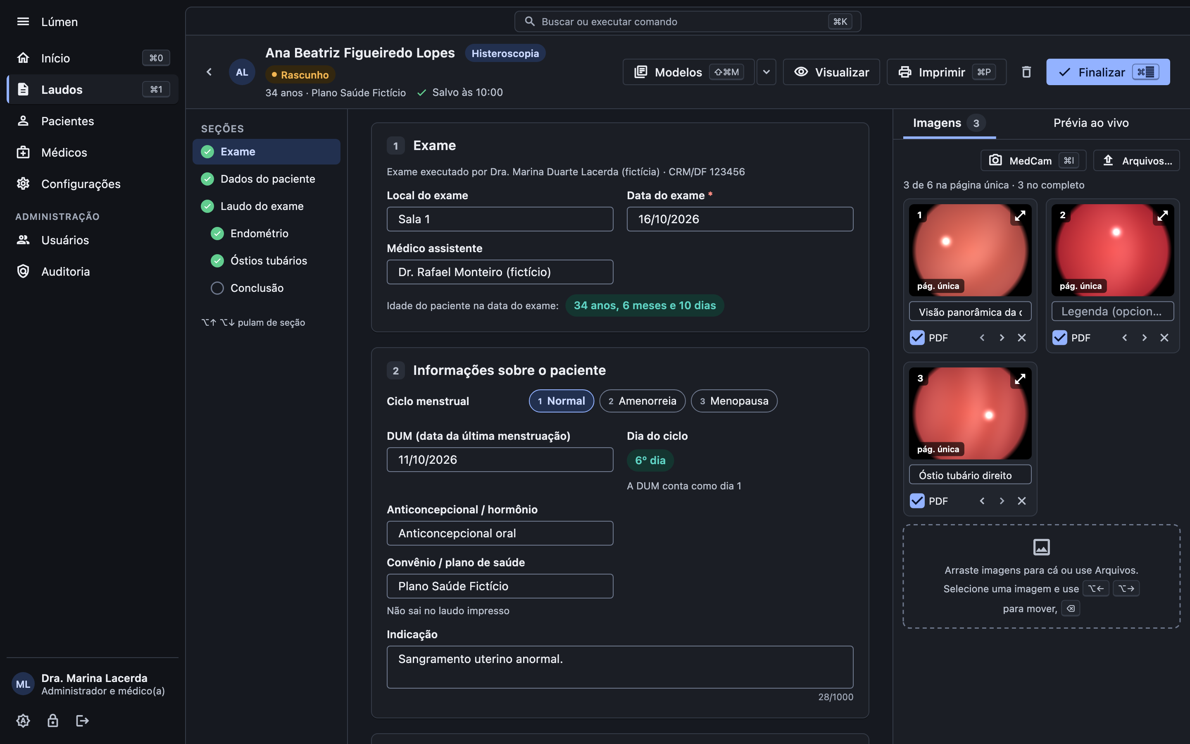
Task: Click Imprimir to print the report
Action: tap(946, 72)
